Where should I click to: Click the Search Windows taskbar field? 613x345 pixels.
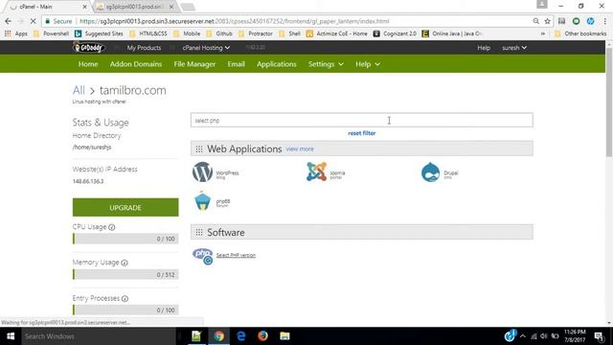(x=99, y=336)
